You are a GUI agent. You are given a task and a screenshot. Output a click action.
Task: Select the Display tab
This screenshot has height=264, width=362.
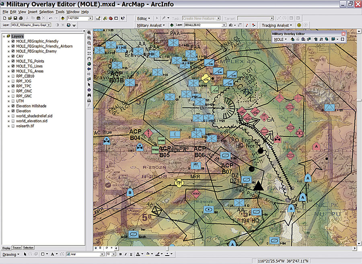click(6, 248)
